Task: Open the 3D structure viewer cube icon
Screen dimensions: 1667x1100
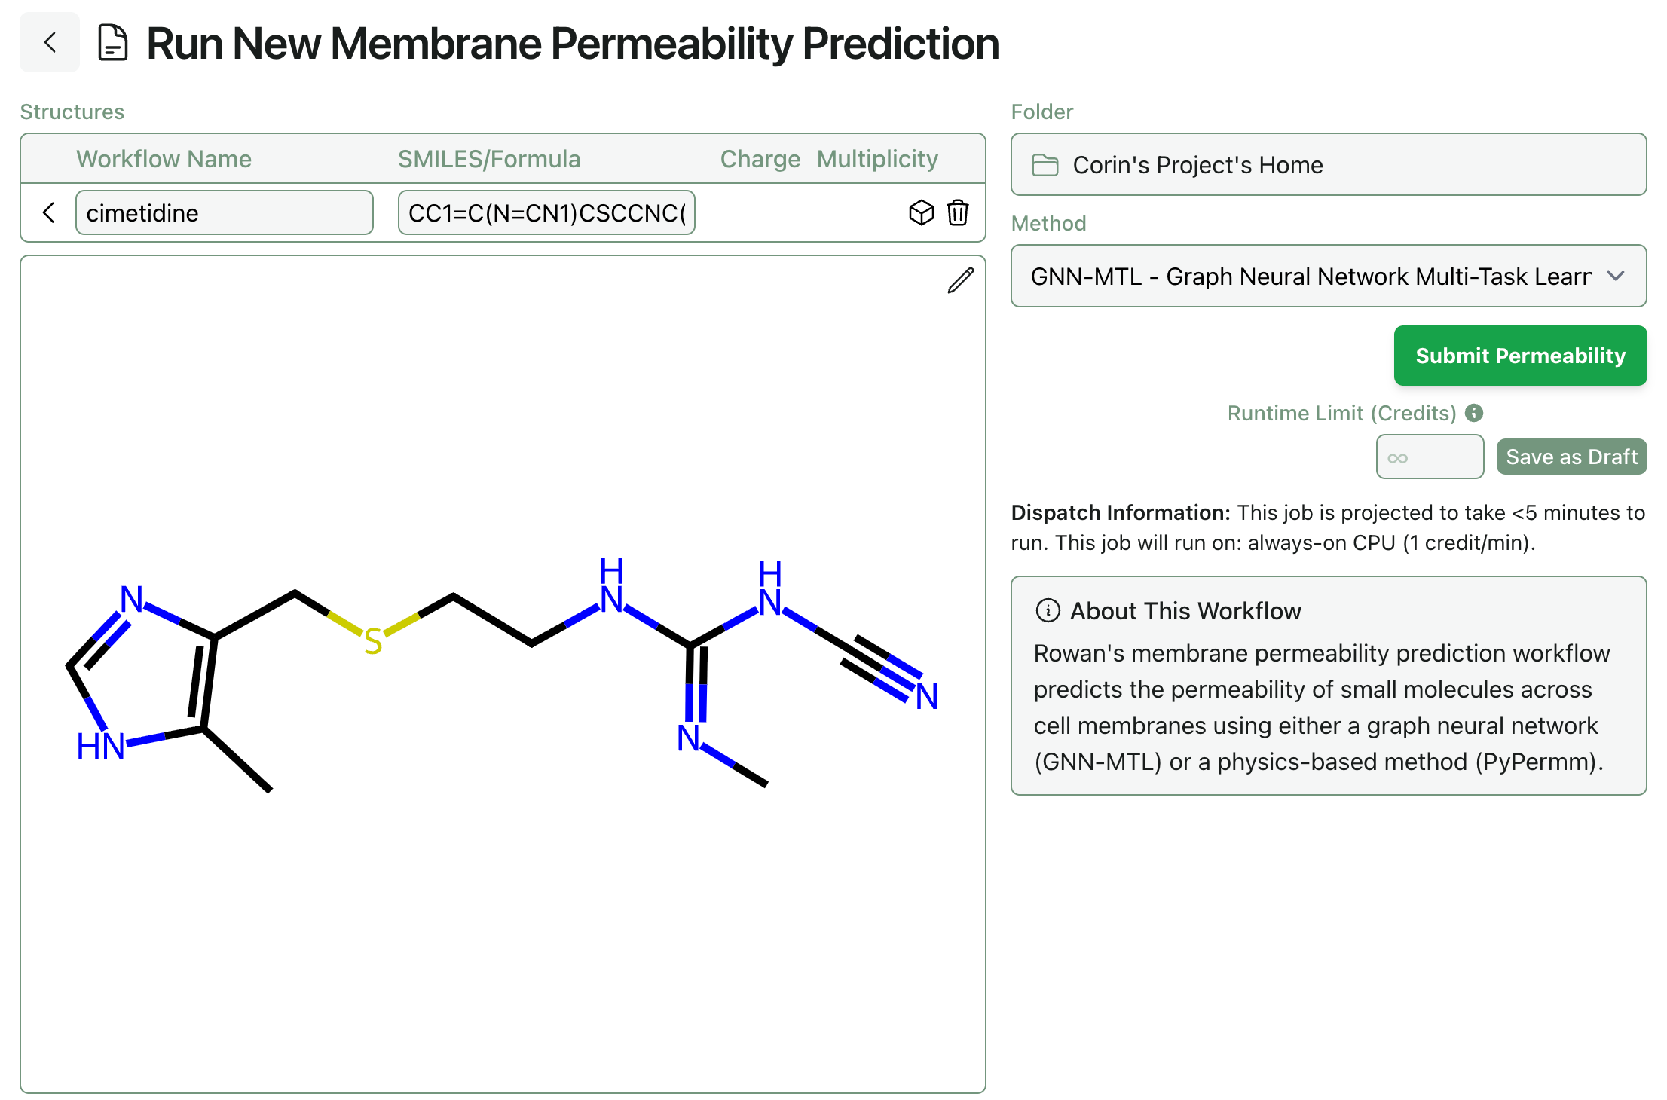Action: [x=921, y=213]
